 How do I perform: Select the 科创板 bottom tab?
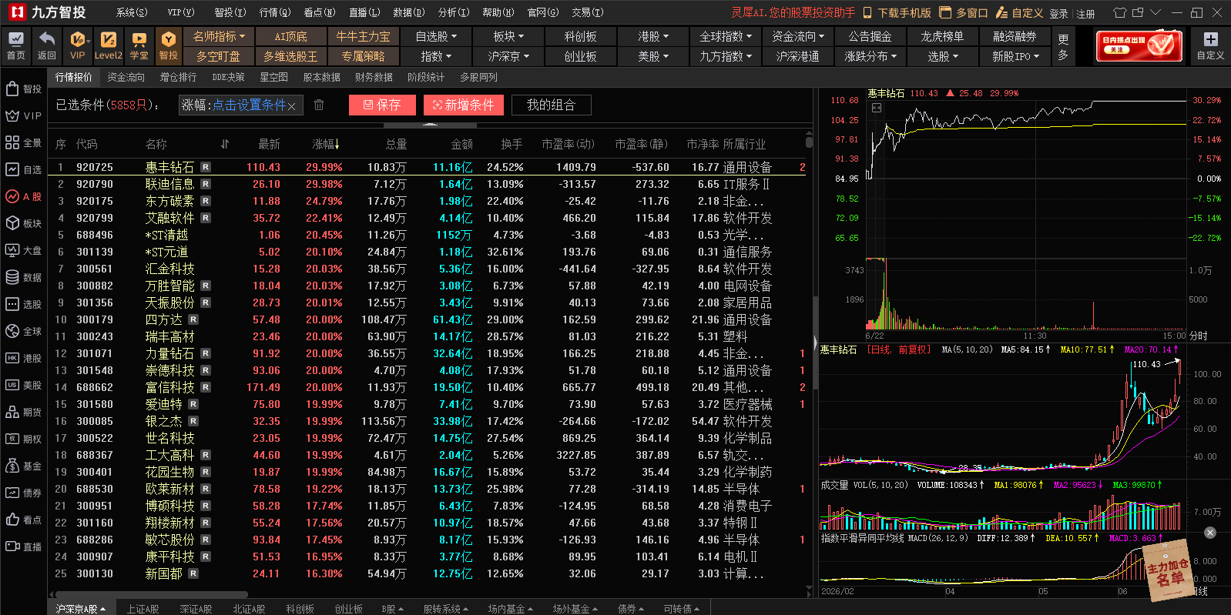tap(300, 609)
